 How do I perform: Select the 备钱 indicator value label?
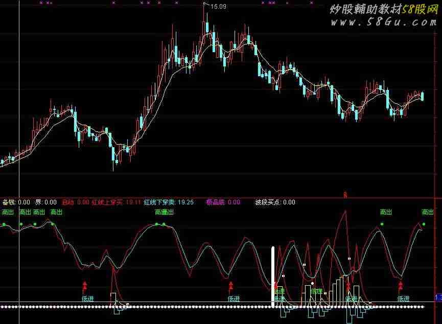pyautogui.click(x=16, y=202)
